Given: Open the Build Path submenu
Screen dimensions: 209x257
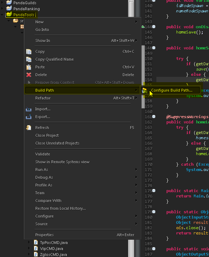Looking at the screenshot, I should (x=83, y=90).
